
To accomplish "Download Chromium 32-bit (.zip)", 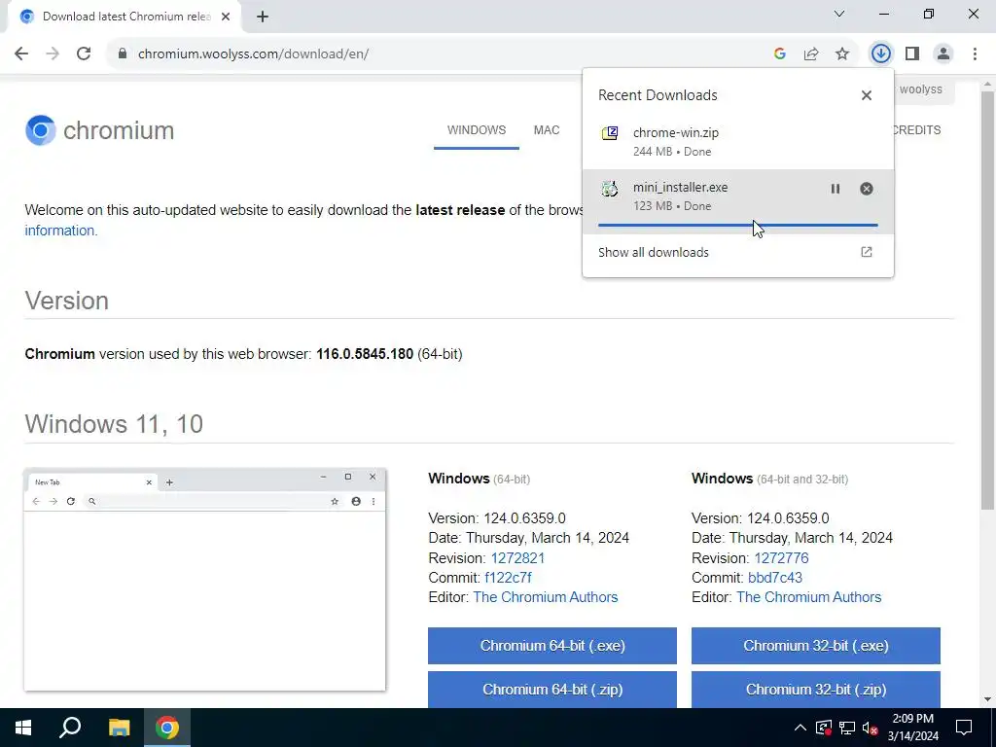I will (816, 690).
